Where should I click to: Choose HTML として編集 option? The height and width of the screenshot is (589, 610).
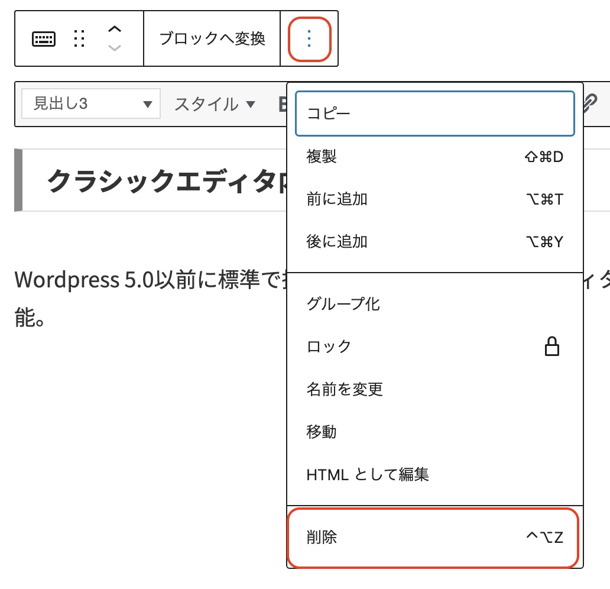coord(434,474)
